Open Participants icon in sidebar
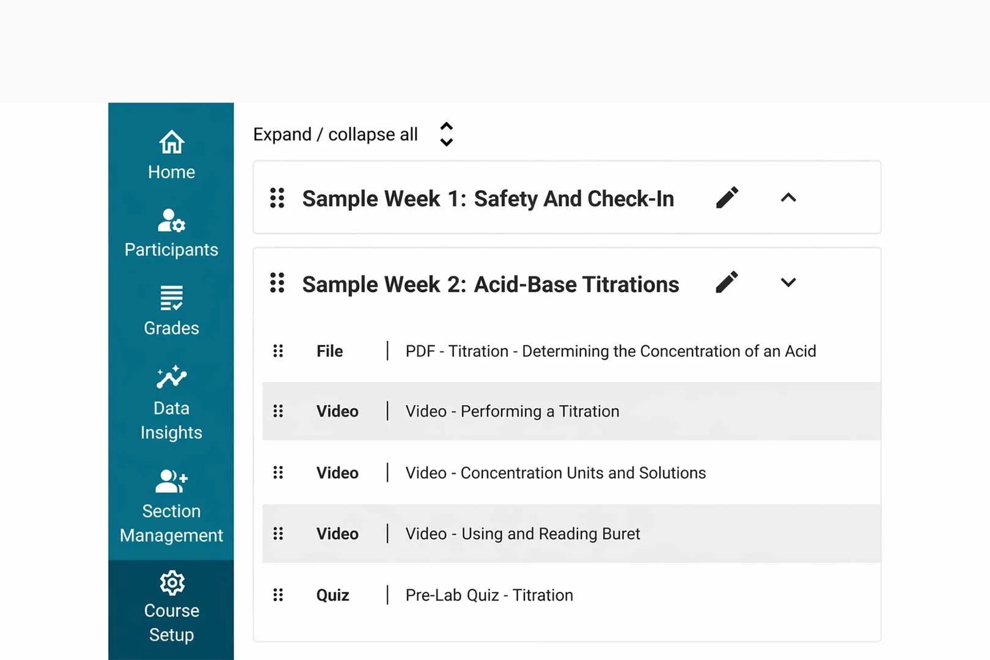Screen dimensions: 990x660 tap(171, 221)
